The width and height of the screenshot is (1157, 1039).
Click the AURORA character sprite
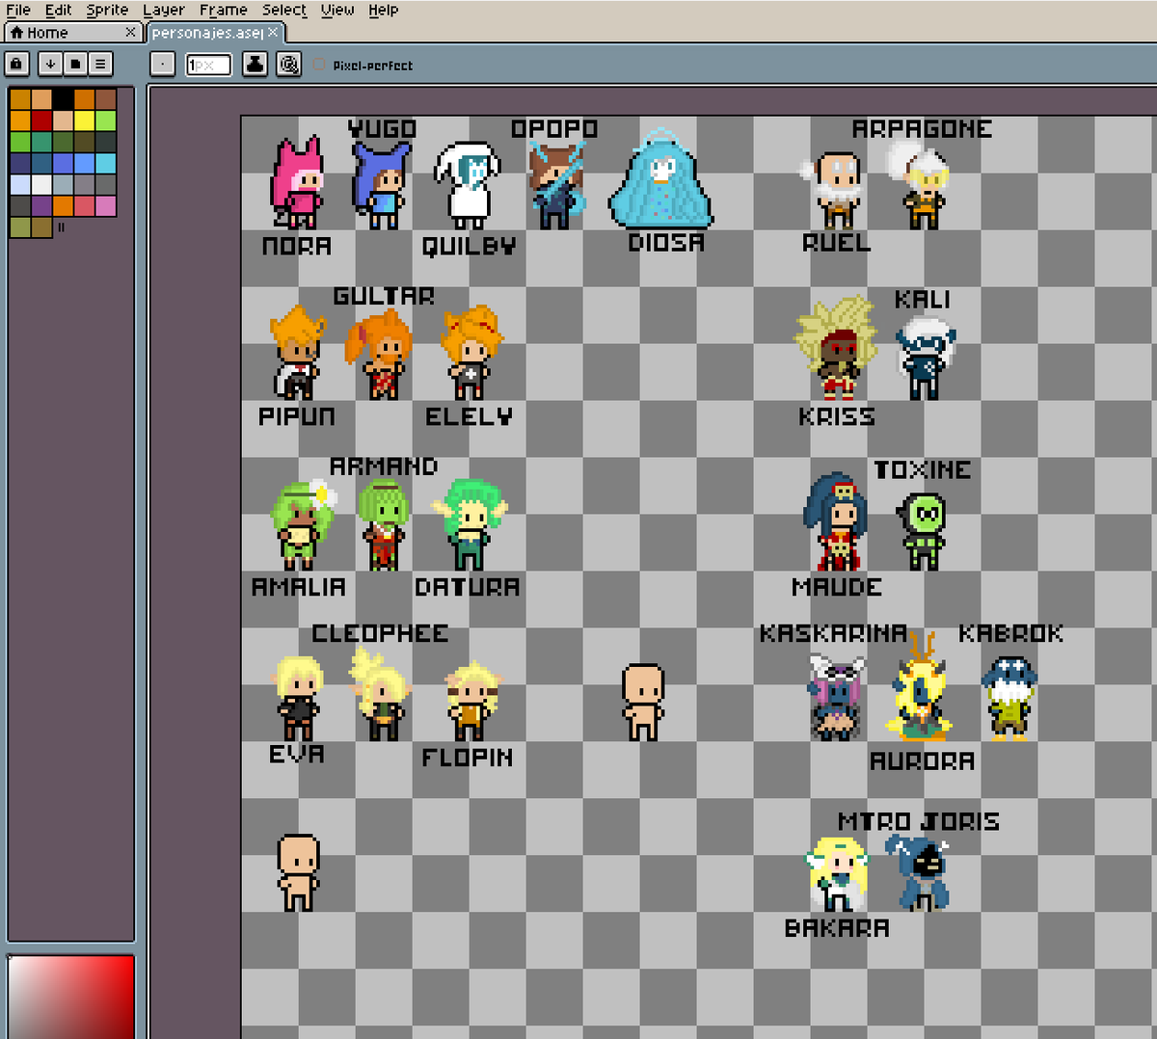point(921,688)
